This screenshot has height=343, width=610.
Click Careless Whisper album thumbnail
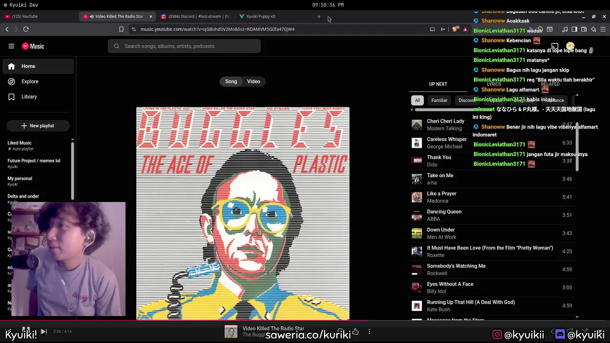pos(417,143)
